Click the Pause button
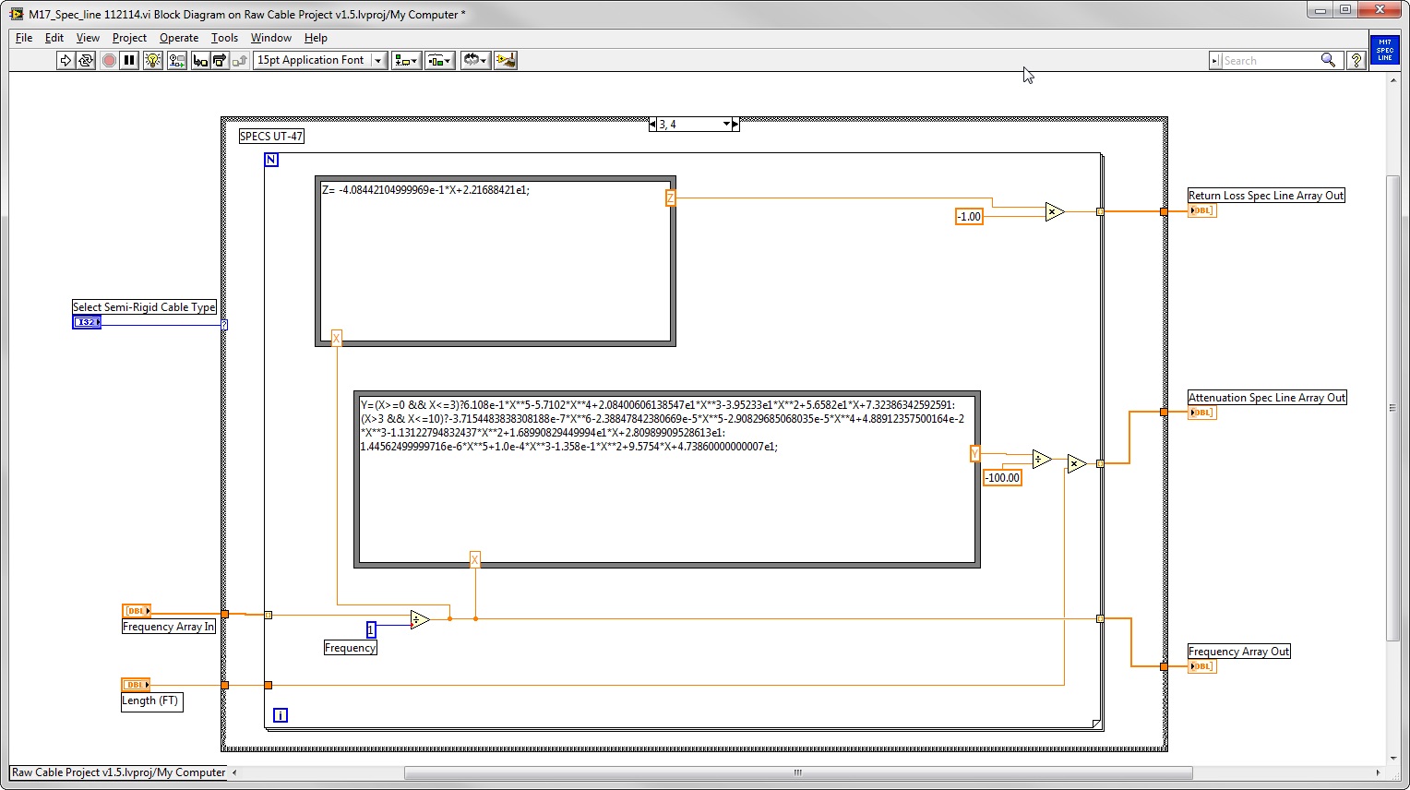Image resolution: width=1410 pixels, height=790 pixels. [129, 60]
